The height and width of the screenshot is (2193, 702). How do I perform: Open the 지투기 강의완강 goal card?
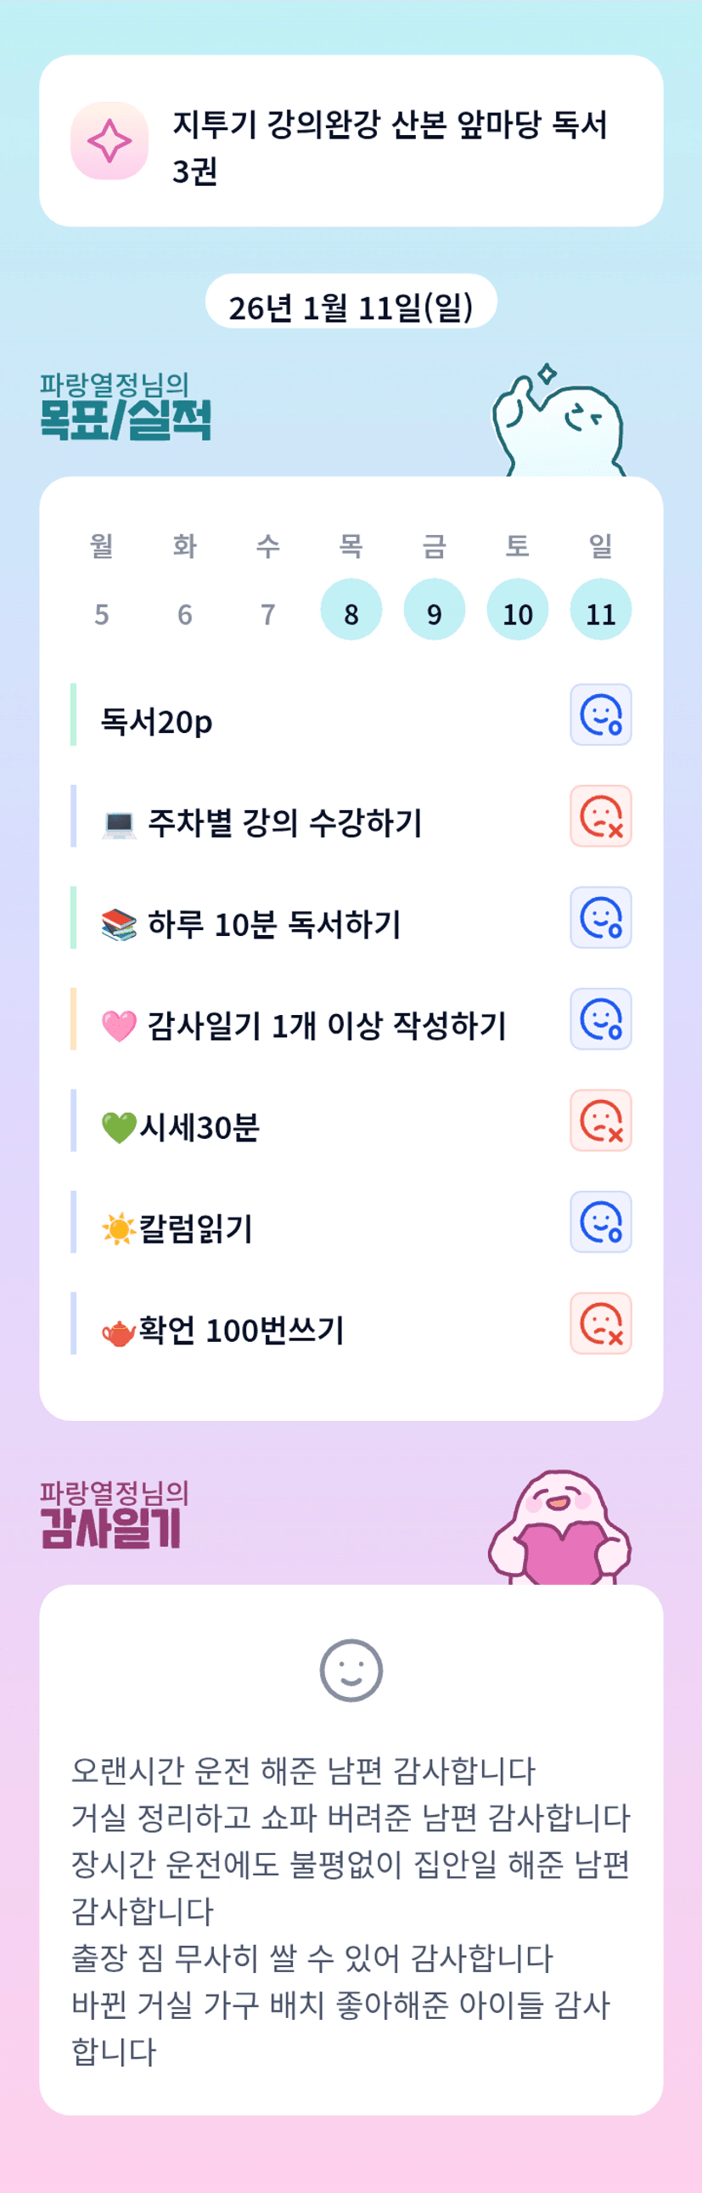[351, 141]
